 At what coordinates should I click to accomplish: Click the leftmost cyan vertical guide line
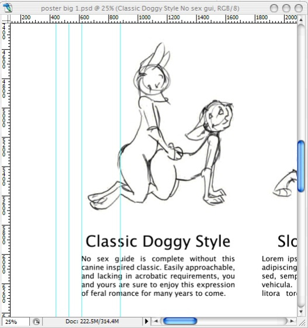56,170
